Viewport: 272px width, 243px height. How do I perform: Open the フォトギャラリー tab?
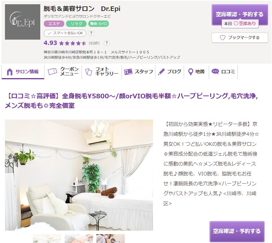coord(102,72)
